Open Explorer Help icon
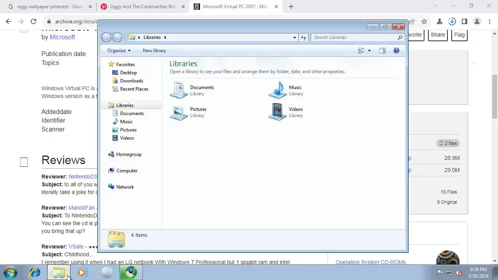498x280 pixels. (x=396, y=51)
